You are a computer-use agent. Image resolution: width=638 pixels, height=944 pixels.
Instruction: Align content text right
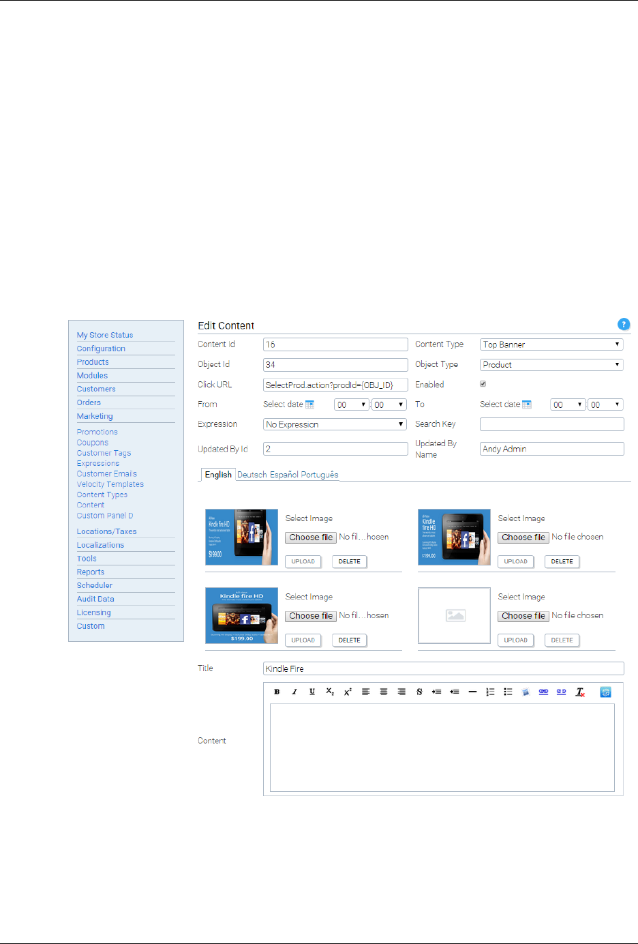pos(401,692)
